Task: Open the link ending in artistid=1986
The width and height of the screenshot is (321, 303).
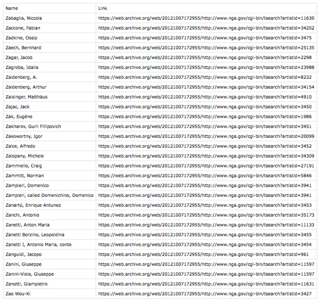Action: 205,117
